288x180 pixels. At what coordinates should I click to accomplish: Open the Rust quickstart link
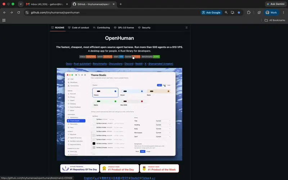[x=82, y=64]
